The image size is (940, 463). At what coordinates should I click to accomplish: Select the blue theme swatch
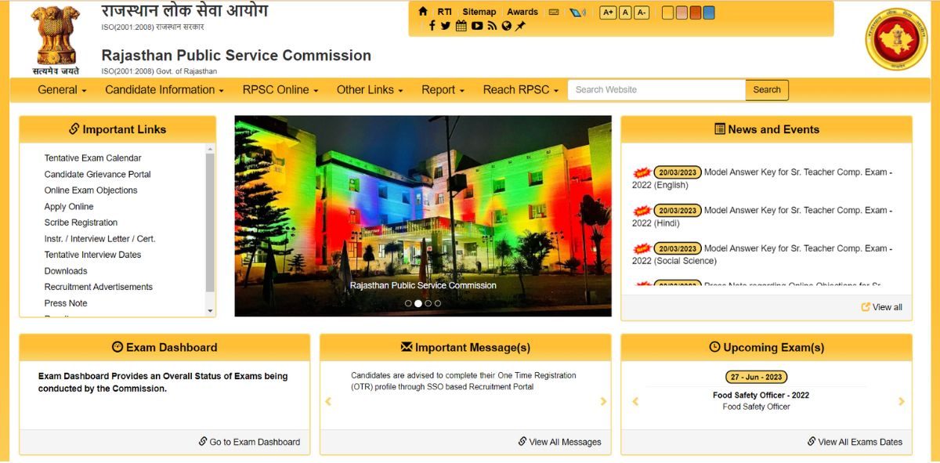[x=709, y=13]
